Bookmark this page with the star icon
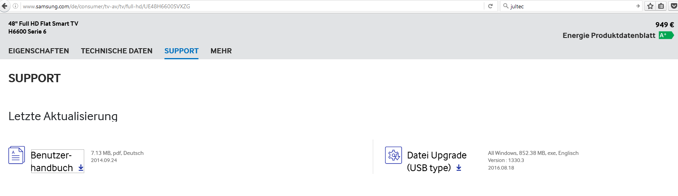Image resolution: width=678 pixels, height=196 pixels. (650, 6)
